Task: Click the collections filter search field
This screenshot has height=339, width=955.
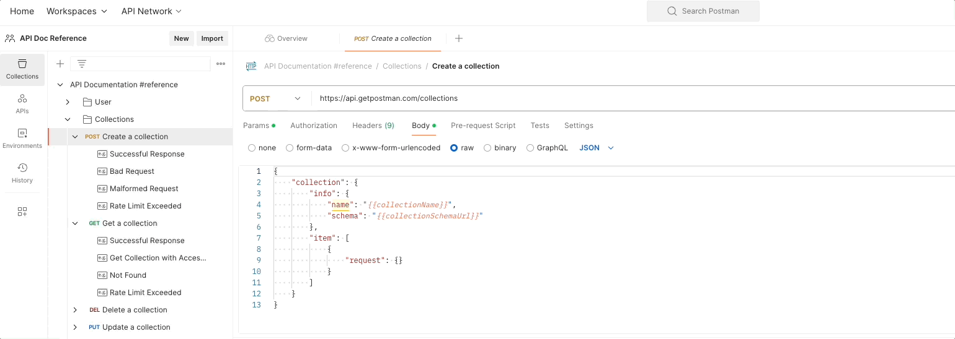Action: point(140,64)
